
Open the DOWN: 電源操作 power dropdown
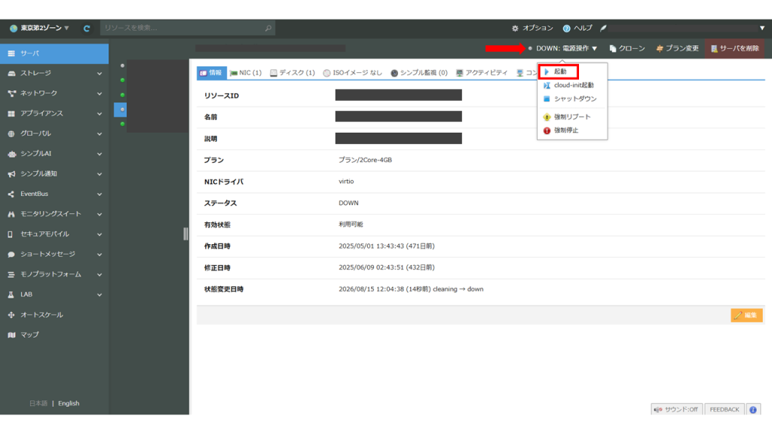pos(562,48)
